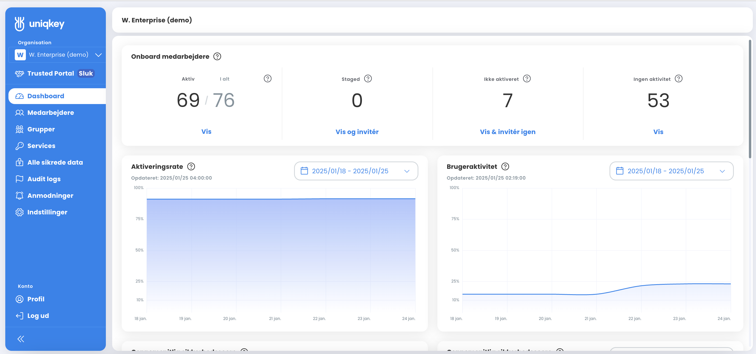This screenshot has width=756, height=354.
Task: Collapse the sidebar with double chevron
Action: (21, 339)
